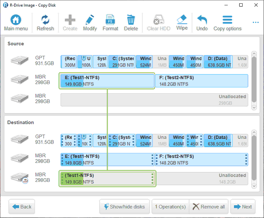Select the Destination GPT 931.5GB disk icon
This screenshot has height=218, width=264.
(19, 139)
